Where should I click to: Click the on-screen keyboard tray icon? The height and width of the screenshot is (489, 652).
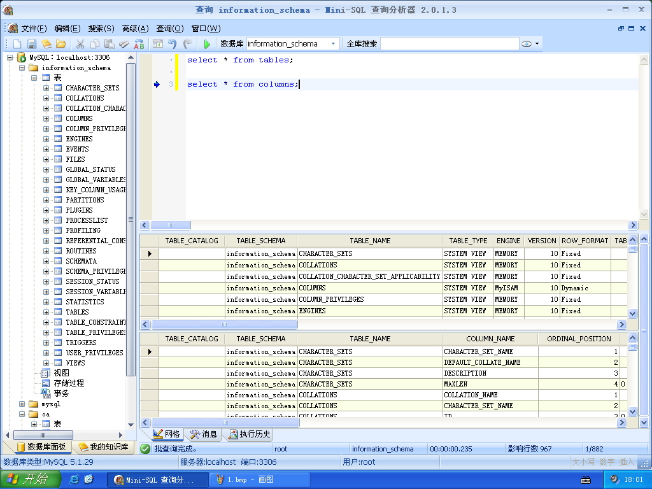pyautogui.click(x=586, y=480)
